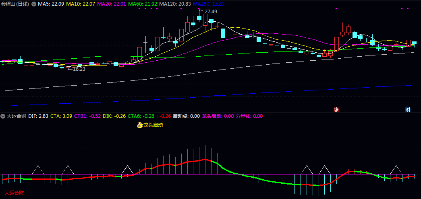This screenshot has width=421, height=199.
Task: Click the tall red candlestick at the peak
Action: pyautogui.click(x=205, y=19)
